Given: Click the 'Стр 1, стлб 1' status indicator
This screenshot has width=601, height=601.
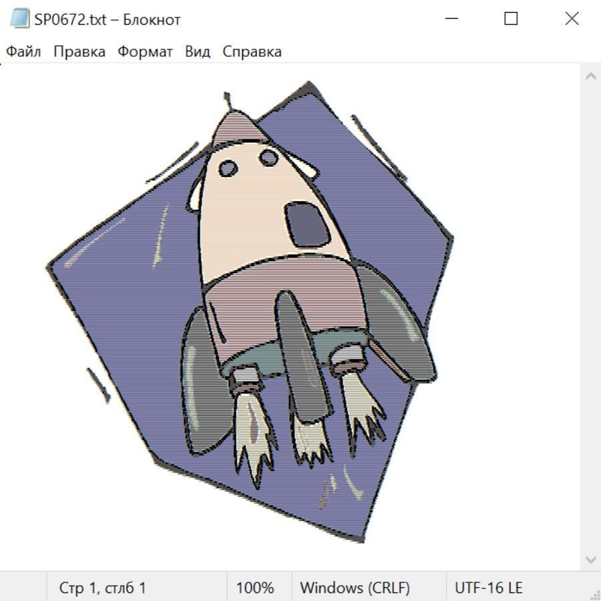Looking at the screenshot, I should click(x=102, y=588).
